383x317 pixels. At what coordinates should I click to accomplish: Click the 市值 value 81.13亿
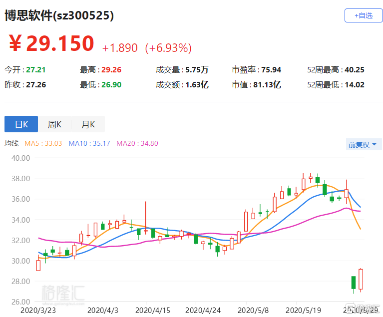coord(267,85)
